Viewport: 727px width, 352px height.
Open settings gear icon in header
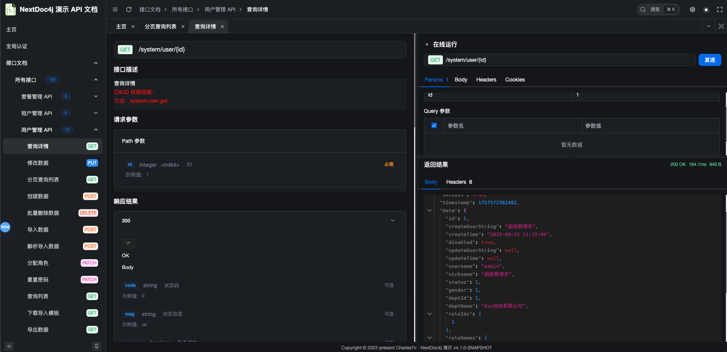click(x=693, y=9)
